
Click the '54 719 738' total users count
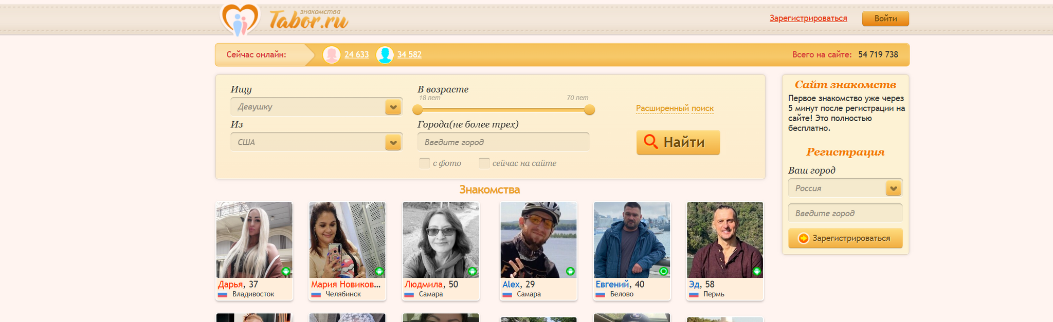(x=878, y=54)
